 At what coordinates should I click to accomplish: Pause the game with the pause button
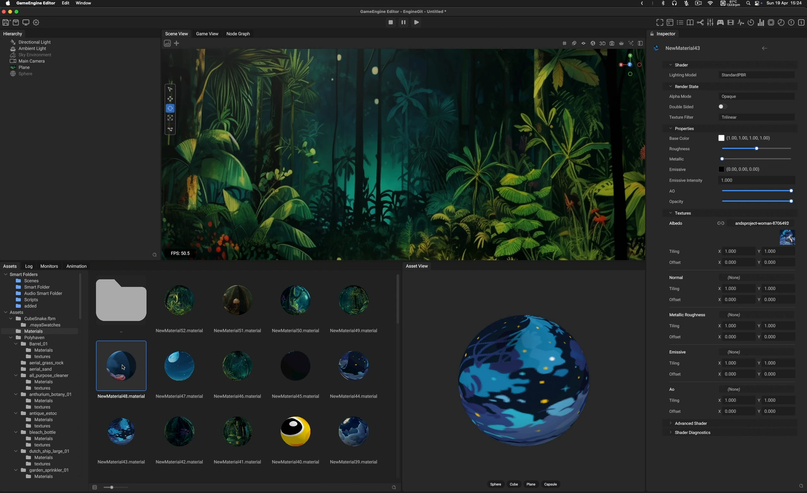[x=403, y=23]
